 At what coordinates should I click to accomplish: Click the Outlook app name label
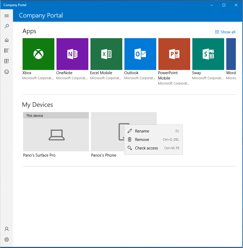coord(131,73)
